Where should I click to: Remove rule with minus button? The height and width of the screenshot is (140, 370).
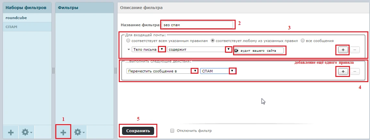tap(355, 50)
